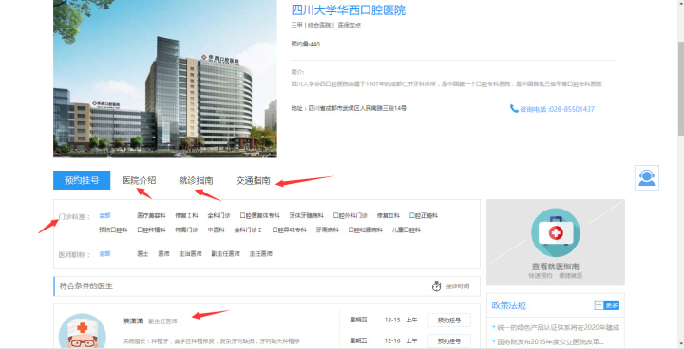Select the 口腔正畸科 department
The image size is (684, 349).
point(423,215)
